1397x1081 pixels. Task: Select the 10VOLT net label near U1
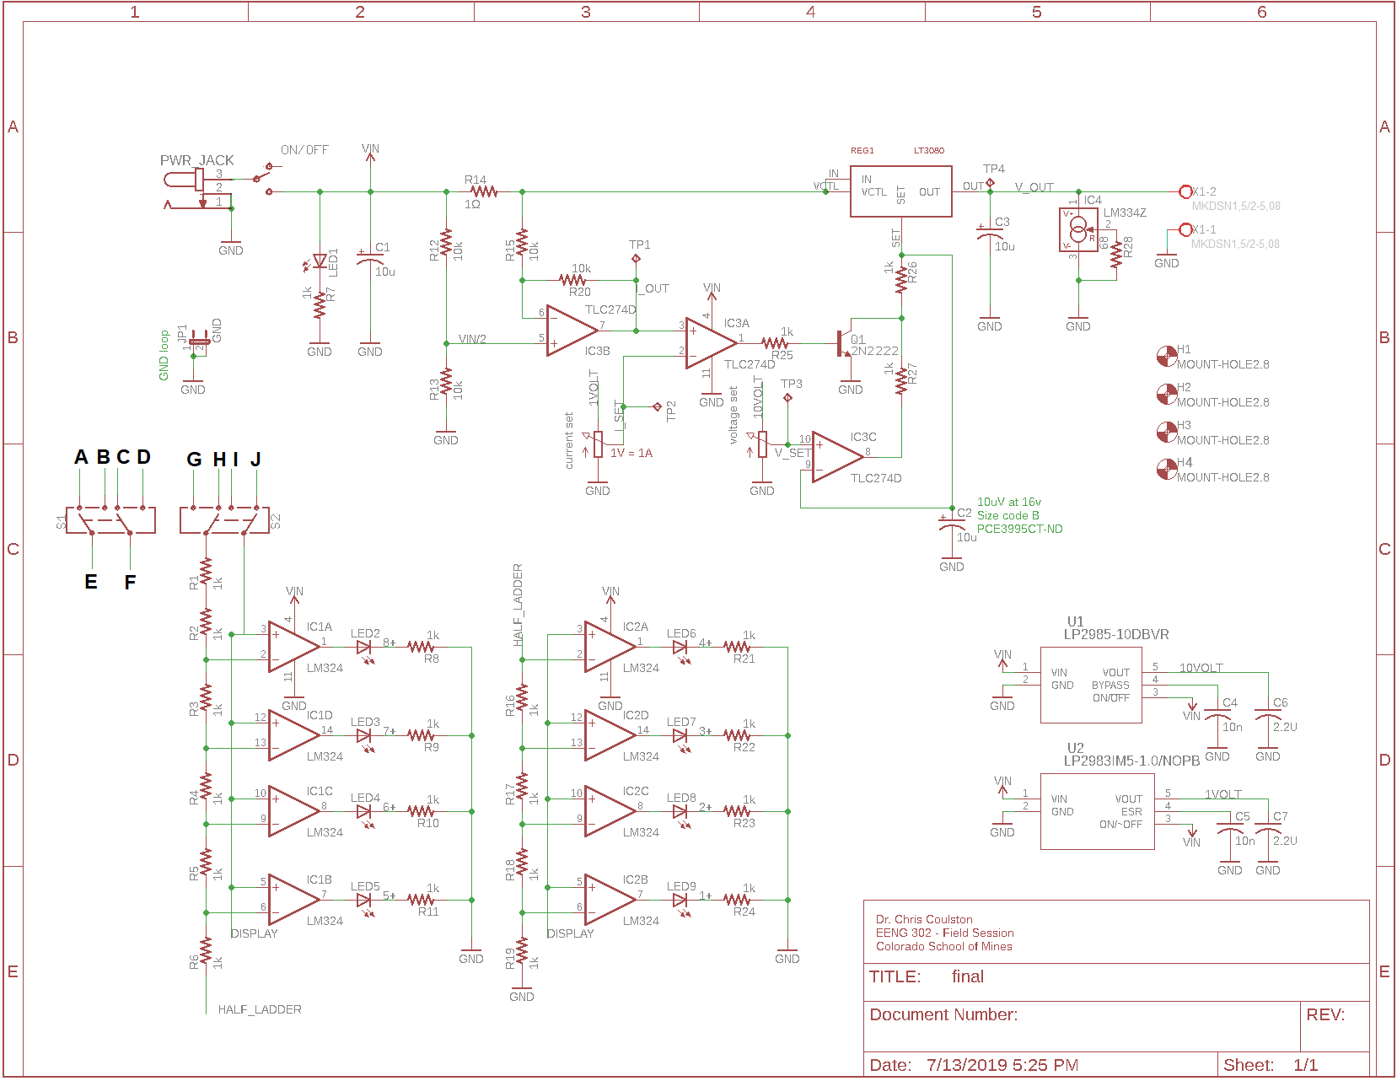click(1201, 668)
